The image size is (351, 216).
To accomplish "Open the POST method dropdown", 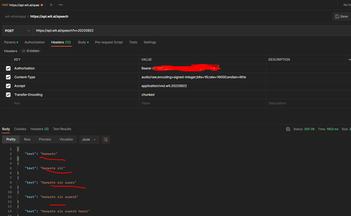I will pos(17,30).
